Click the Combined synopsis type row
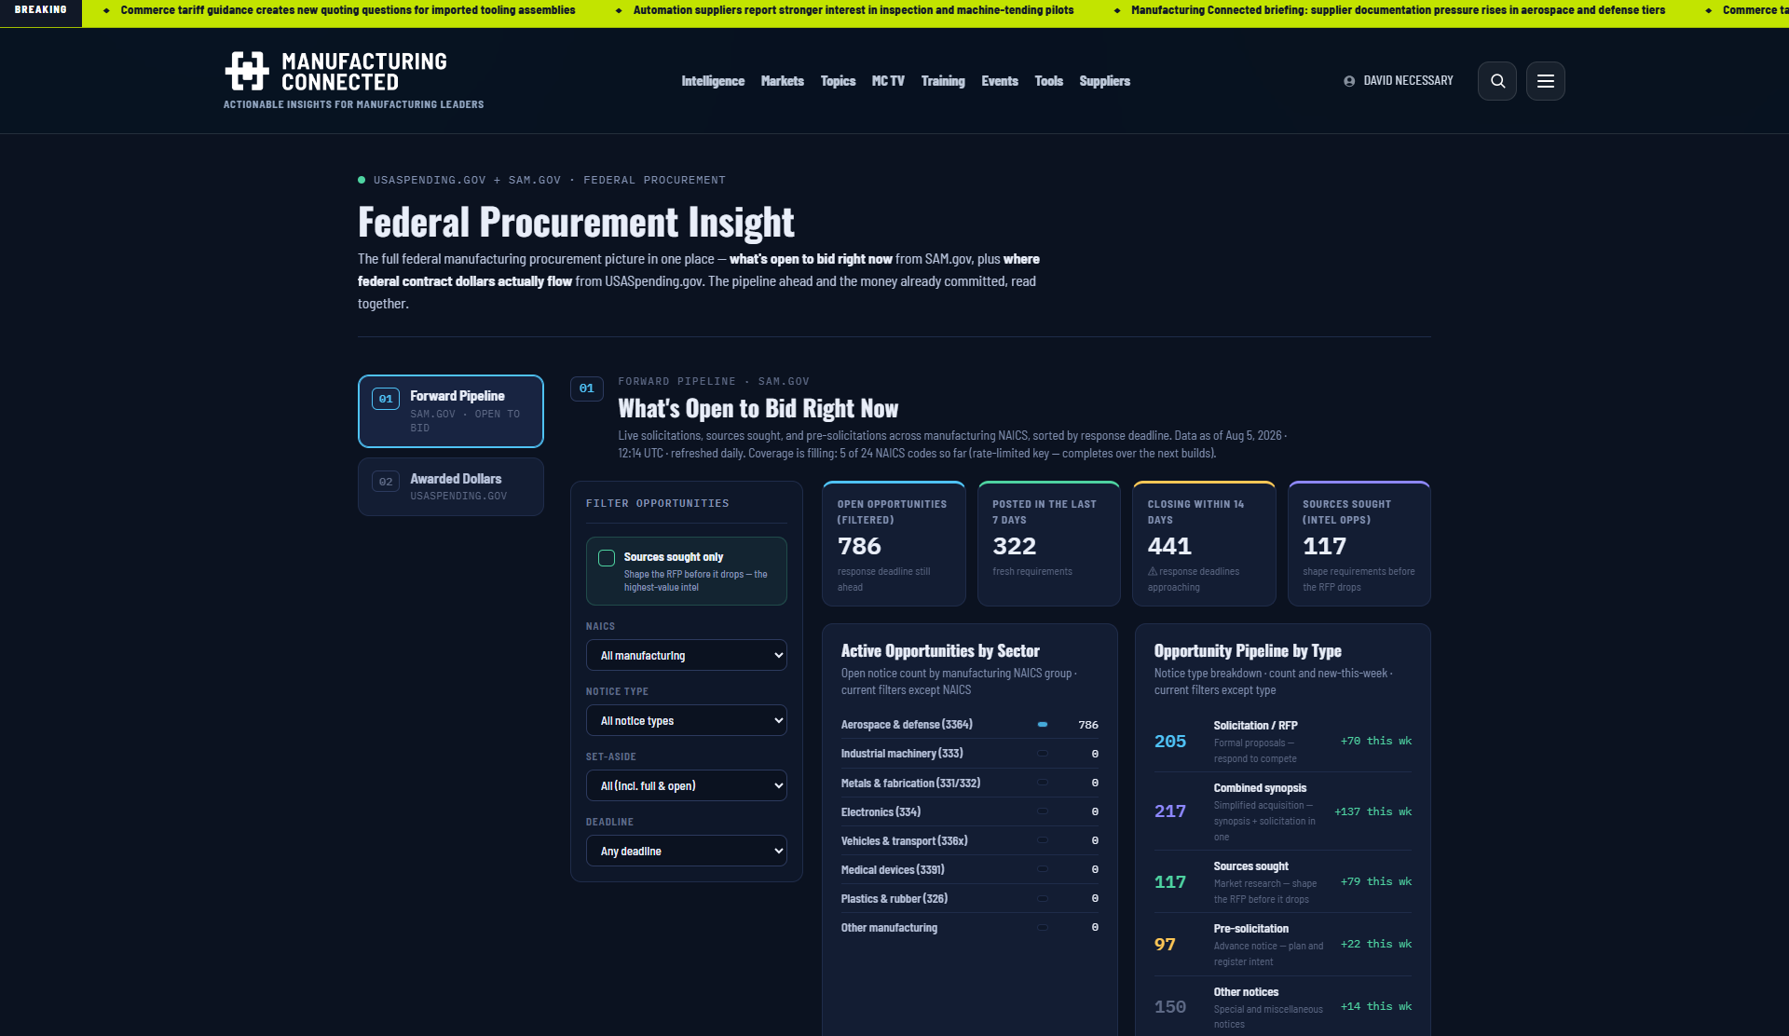 [1283, 811]
